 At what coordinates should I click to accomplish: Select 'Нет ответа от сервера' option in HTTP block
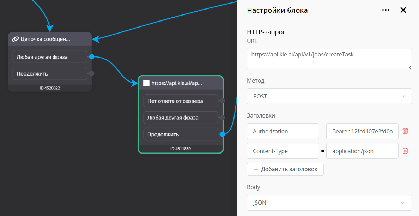click(x=180, y=101)
